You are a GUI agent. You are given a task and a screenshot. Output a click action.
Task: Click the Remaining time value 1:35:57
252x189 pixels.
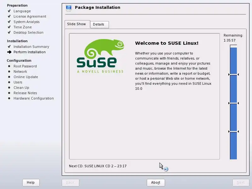point(230,40)
